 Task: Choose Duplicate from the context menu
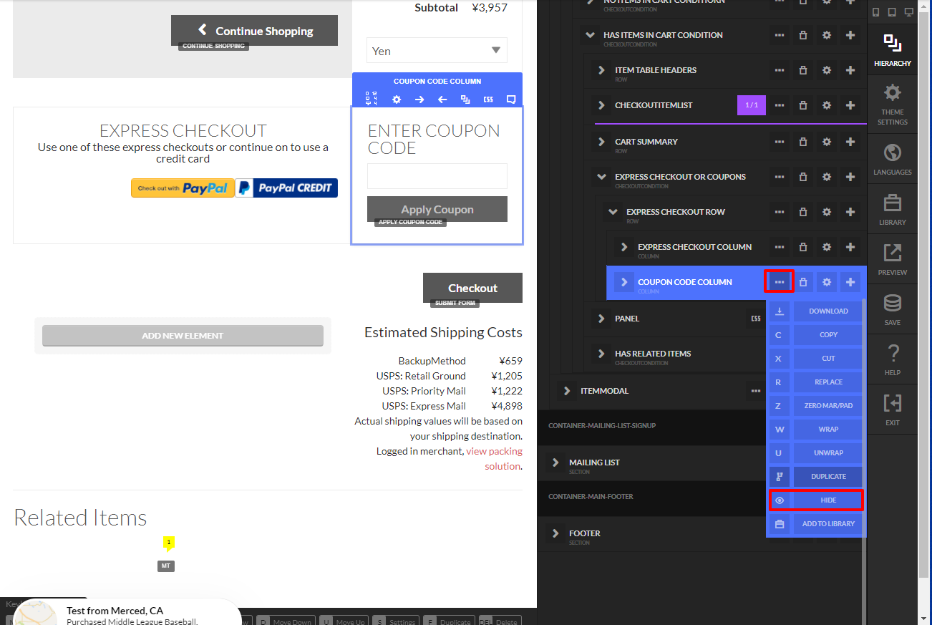tap(816, 477)
